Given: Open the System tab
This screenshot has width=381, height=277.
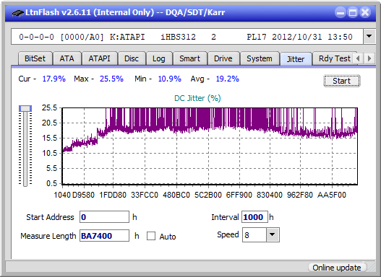Looking at the screenshot, I should tap(260, 58).
